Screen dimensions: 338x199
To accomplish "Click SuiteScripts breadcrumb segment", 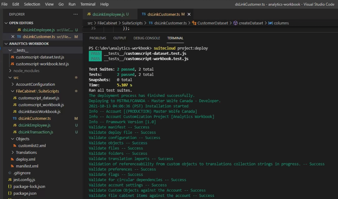I will point(132,23).
